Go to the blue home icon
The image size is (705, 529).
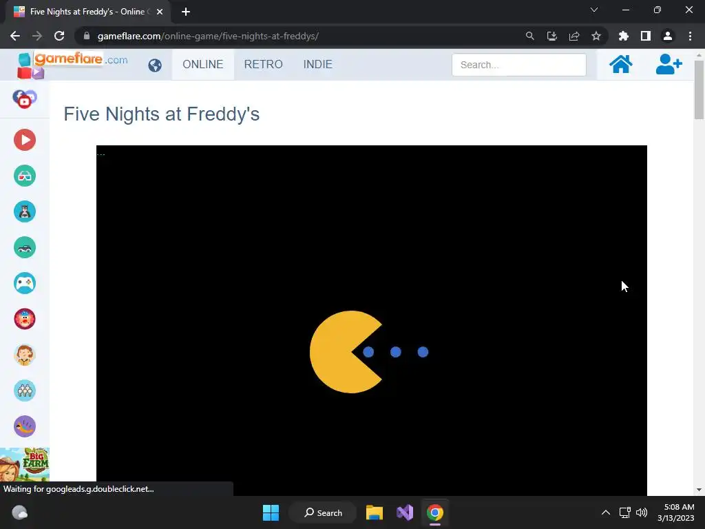coord(620,64)
